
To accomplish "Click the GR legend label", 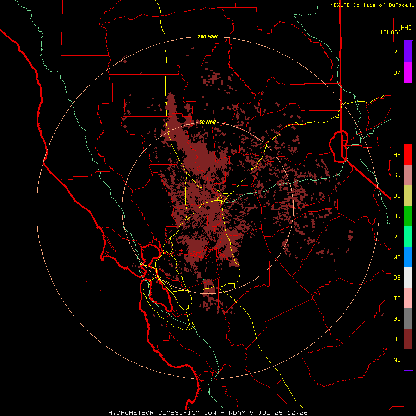I will tap(397, 175).
